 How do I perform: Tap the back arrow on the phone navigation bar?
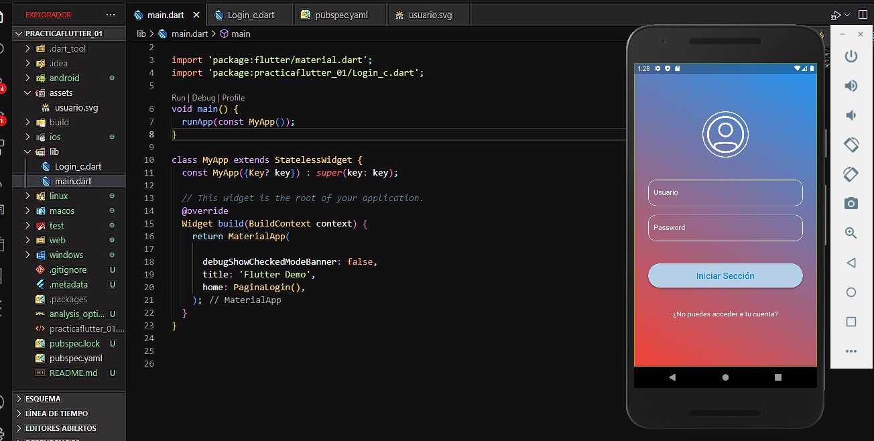[x=672, y=377]
